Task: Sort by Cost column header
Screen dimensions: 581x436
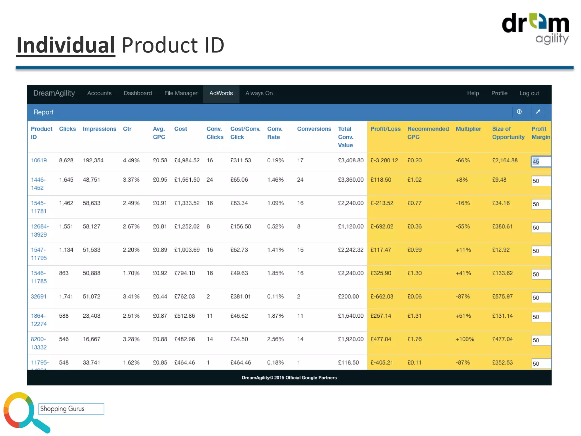Action: 180,129
